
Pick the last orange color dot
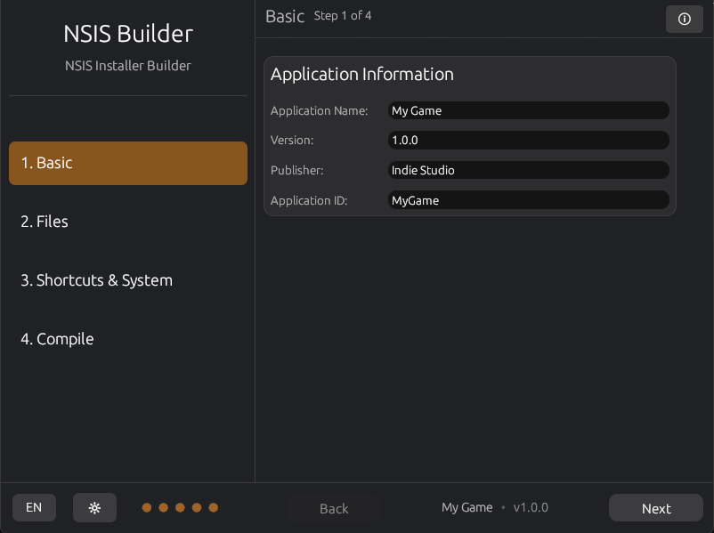pos(213,507)
